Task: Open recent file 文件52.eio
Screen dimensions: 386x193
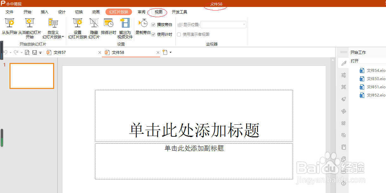Action: click(x=373, y=95)
